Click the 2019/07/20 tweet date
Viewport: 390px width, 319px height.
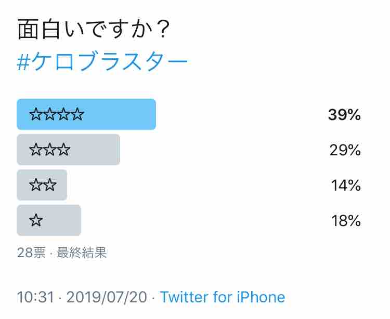point(107,297)
